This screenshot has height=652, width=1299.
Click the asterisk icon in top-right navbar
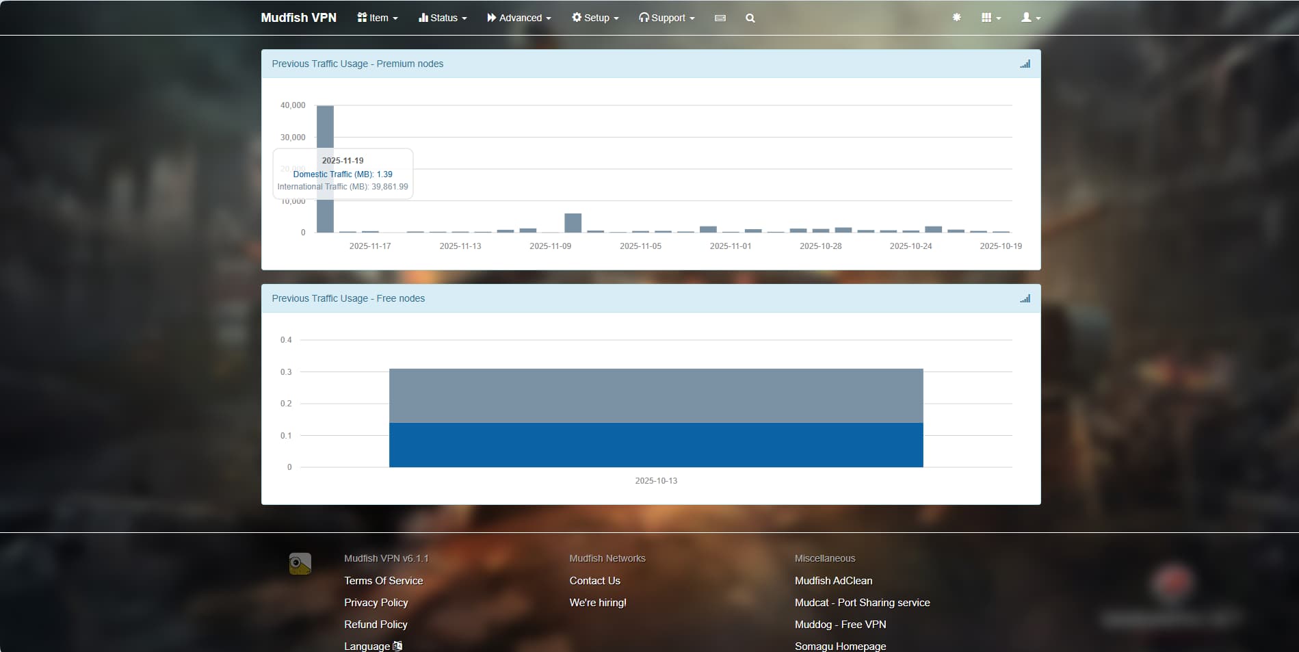(956, 18)
